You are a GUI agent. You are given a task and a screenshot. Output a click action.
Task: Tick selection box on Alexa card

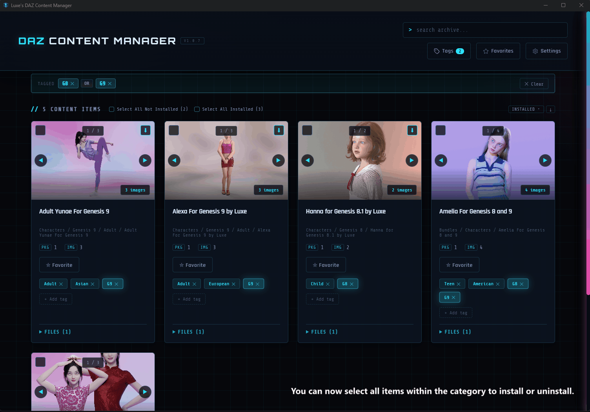(x=174, y=130)
